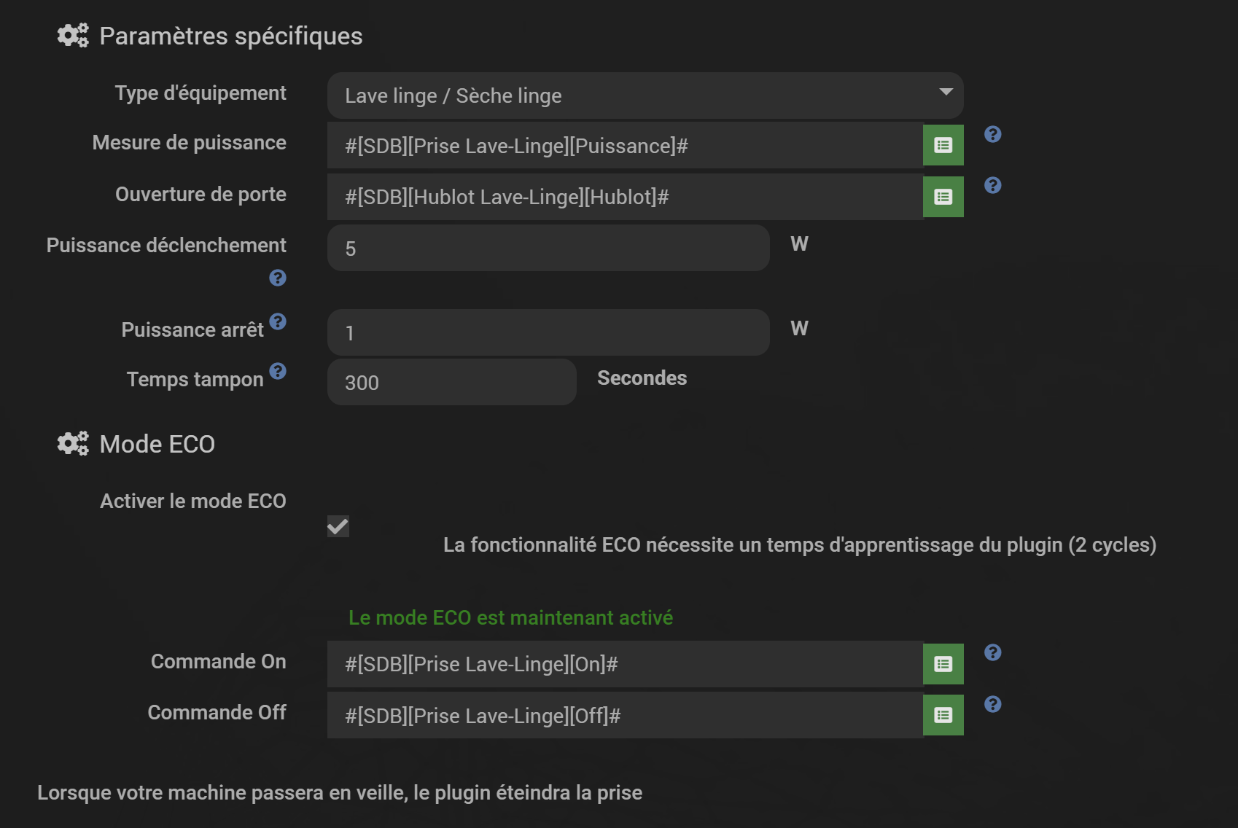Show help for Puissance déclenchement
Viewport: 1238px width, 828px height.
(x=278, y=278)
